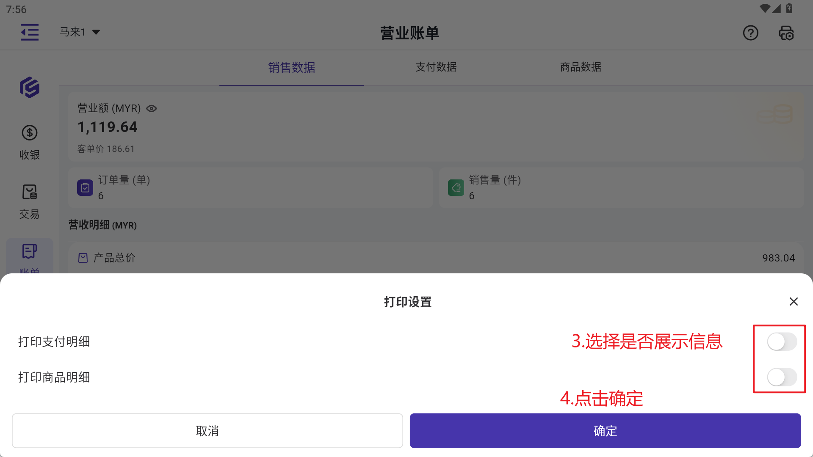This screenshot has height=457, width=813.
Task: Enable the 打印支付明细 toggle
Action: click(782, 341)
